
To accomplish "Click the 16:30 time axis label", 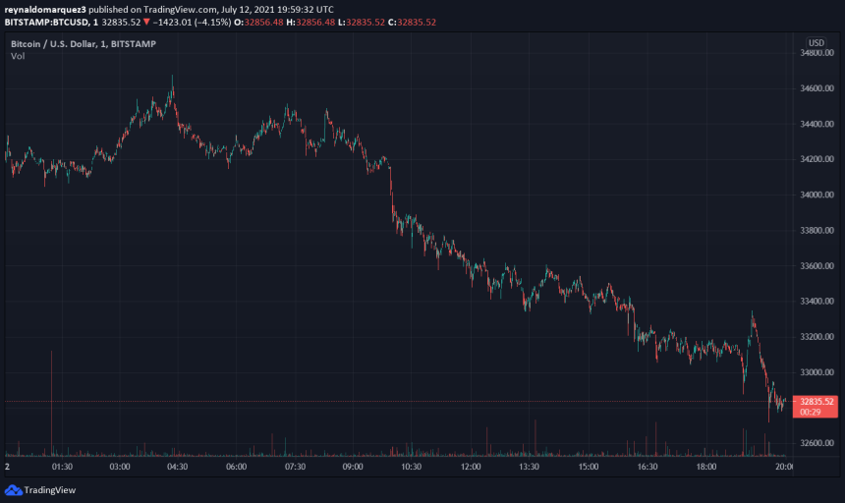I will click(648, 467).
